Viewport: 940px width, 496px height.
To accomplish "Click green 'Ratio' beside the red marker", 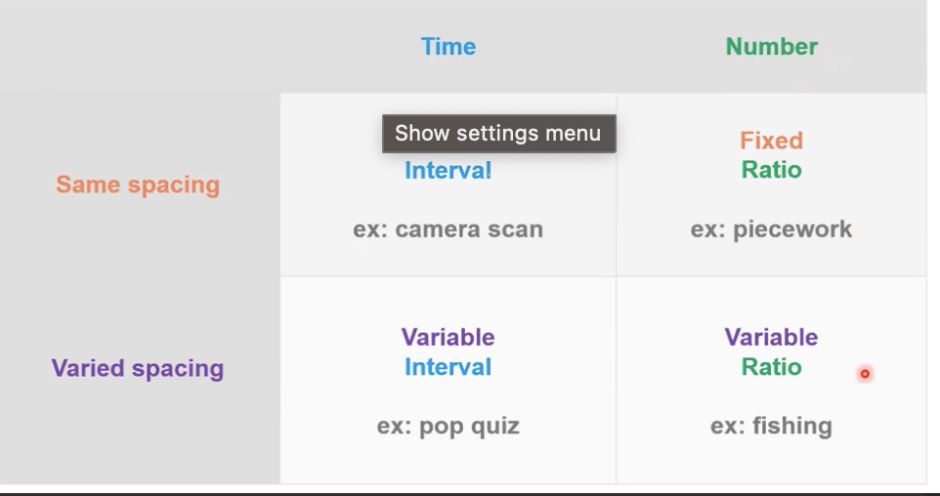I will [x=772, y=366].
